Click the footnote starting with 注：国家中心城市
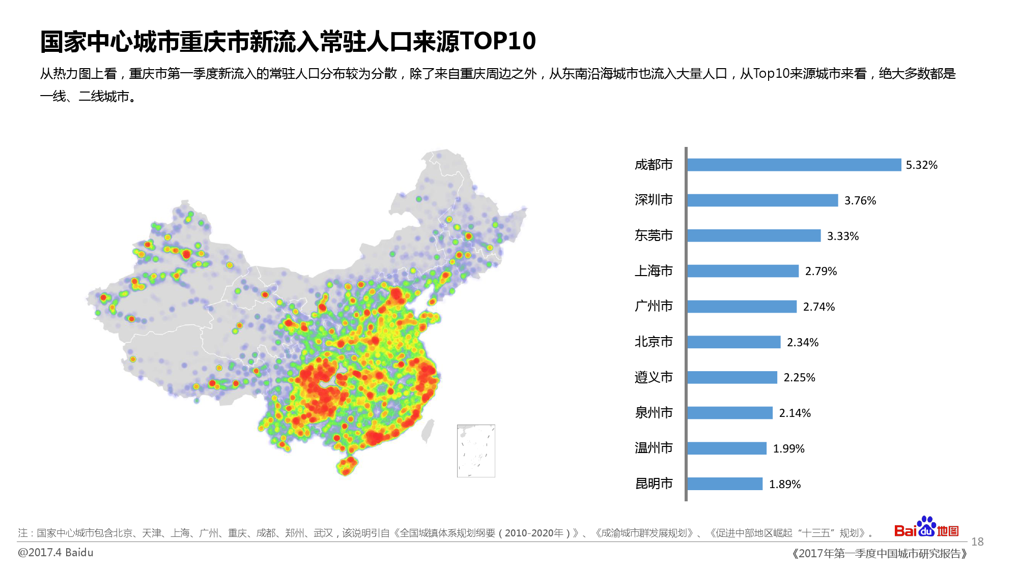This screenshot has height=572, width=1018. tap(447, 533)
